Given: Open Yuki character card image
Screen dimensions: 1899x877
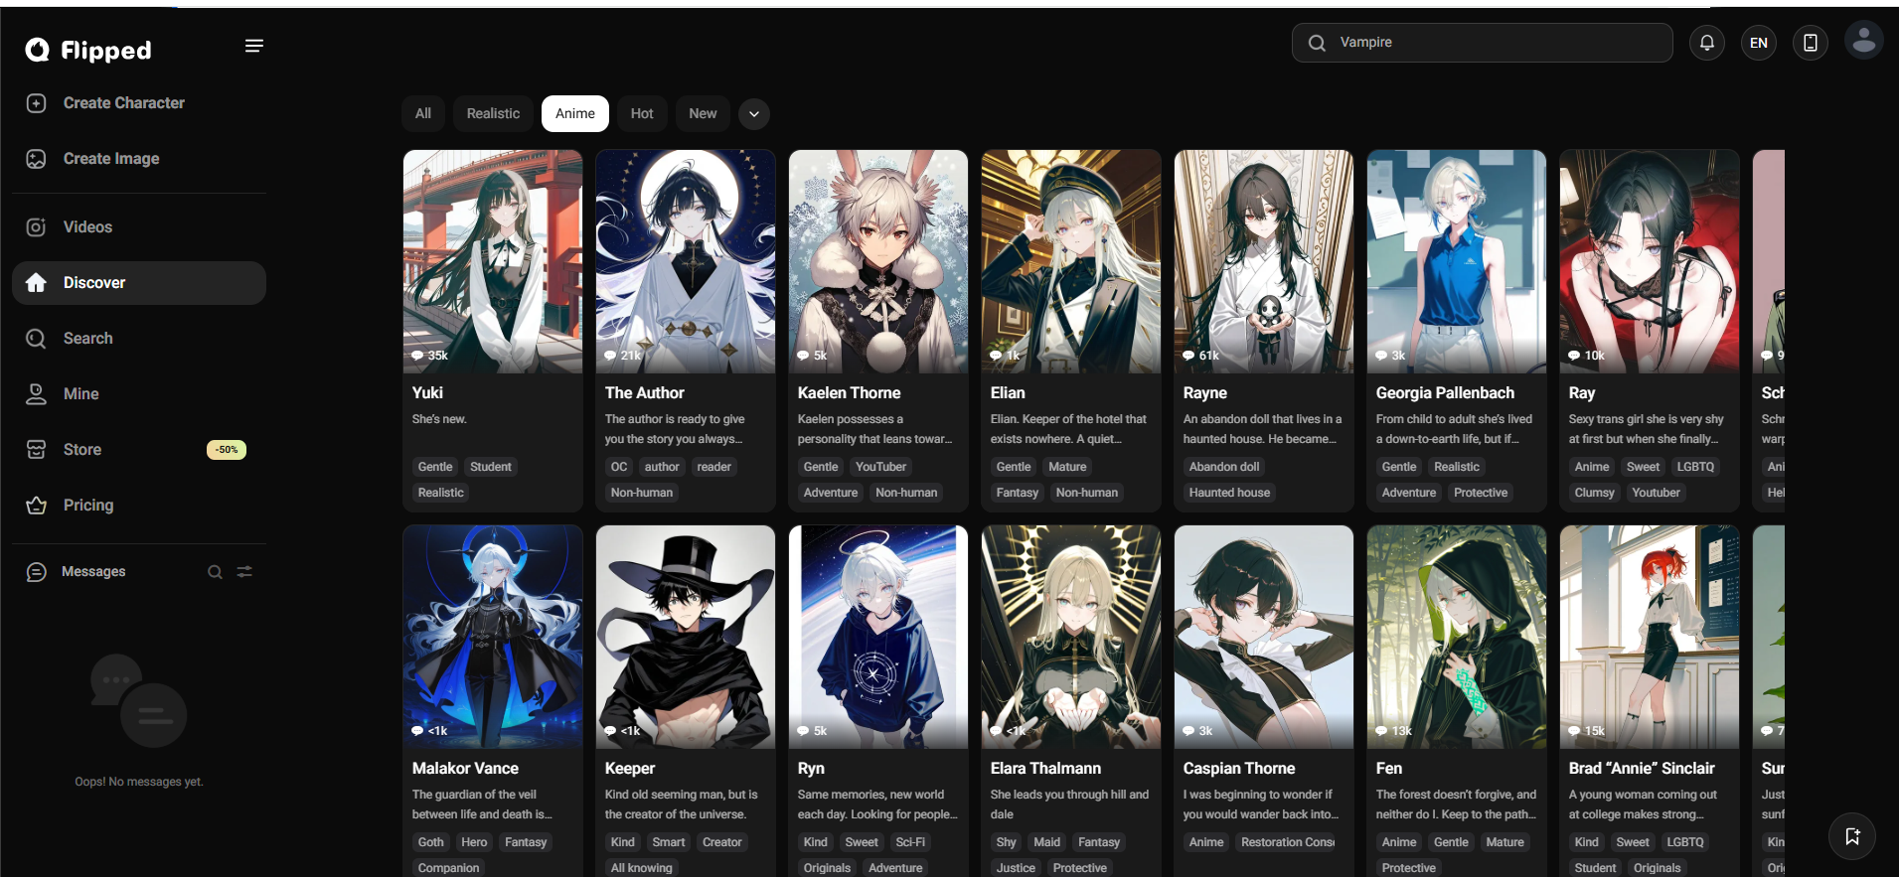Looking at the screenshot, I should pos(493,261).
